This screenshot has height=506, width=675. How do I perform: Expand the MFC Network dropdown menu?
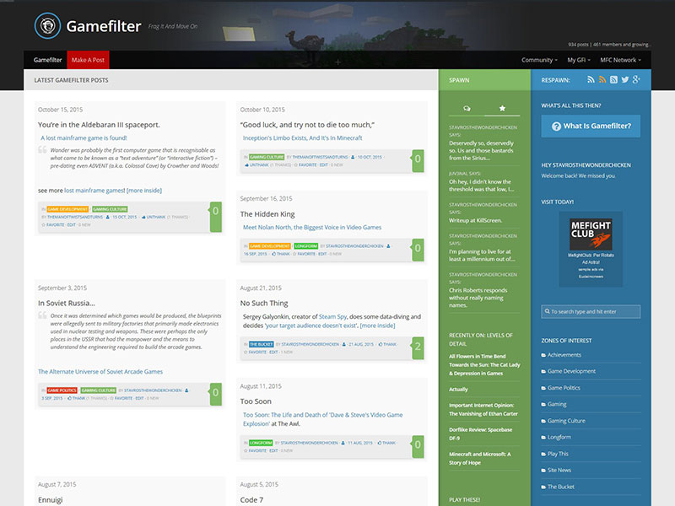click(x=620, y=60)
